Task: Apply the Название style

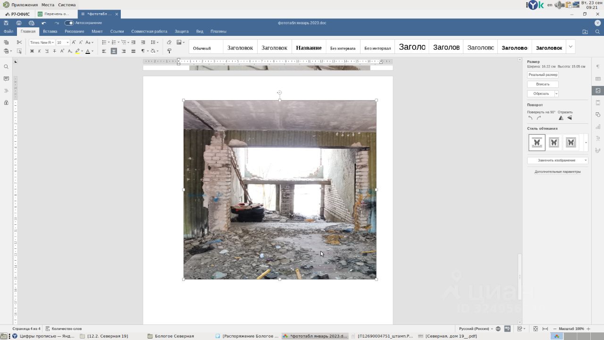Action: coord(309,48)
